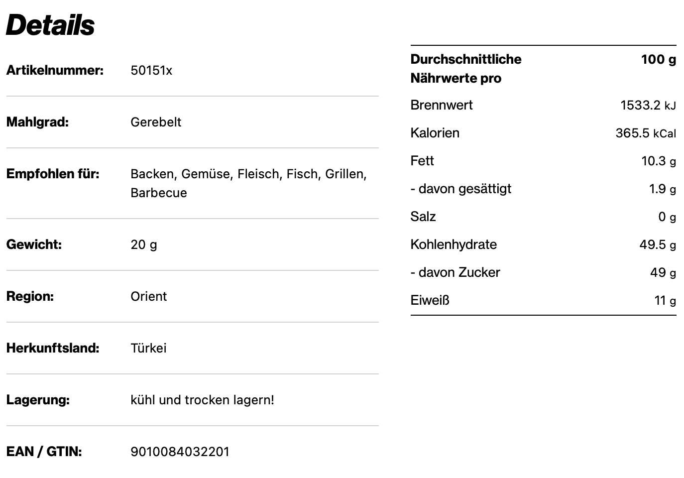
Task: Select the Fett row label
Action: pos(422,161)
